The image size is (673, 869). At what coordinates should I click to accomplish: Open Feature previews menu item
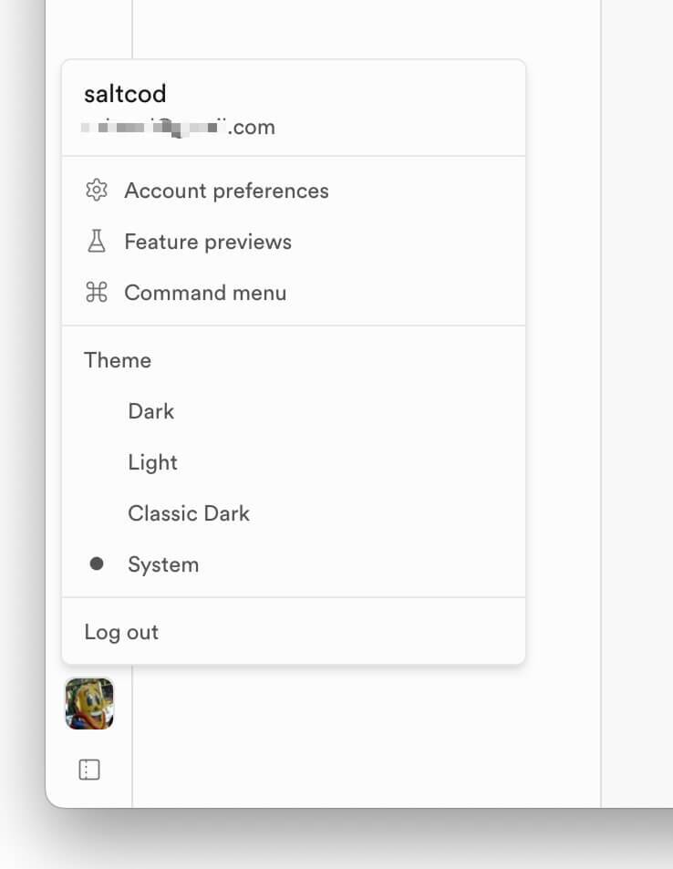294,241
